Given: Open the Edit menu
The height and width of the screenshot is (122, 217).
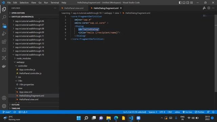Looking at the screenshot, I should coord(15,3).
